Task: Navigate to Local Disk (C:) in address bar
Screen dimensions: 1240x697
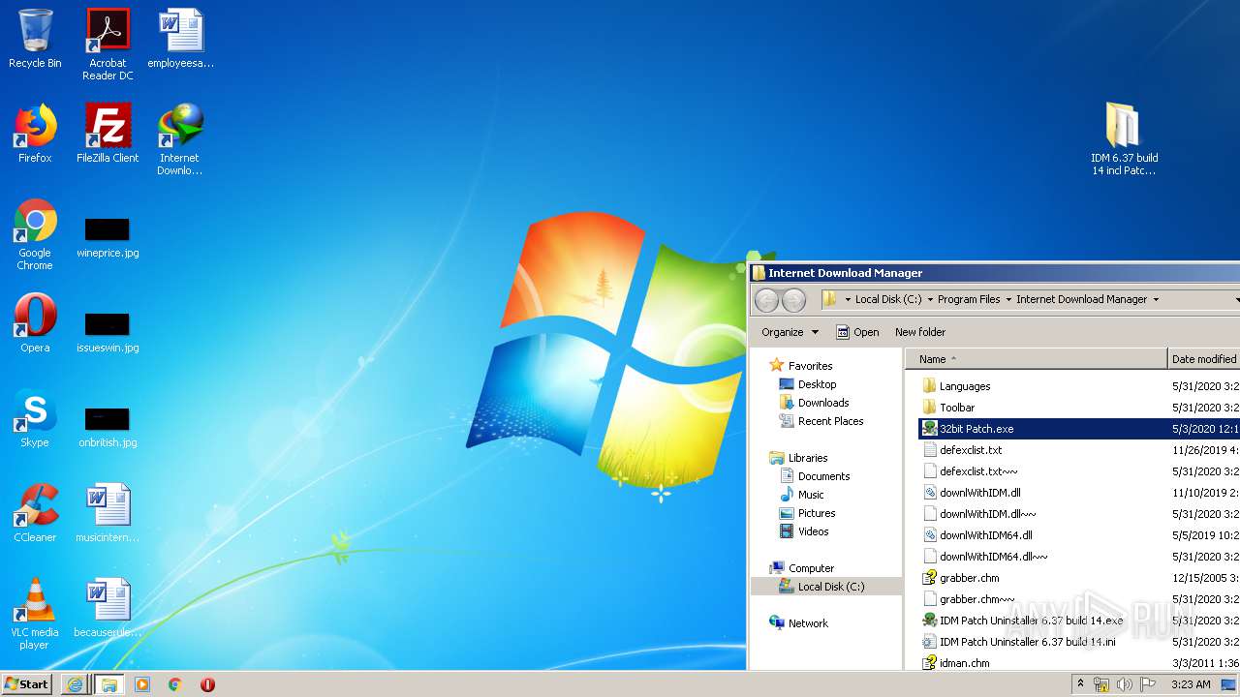Action: [888, 300]
